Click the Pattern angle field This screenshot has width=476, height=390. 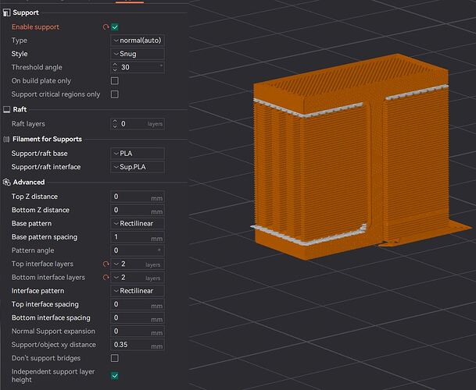point(138,250)
